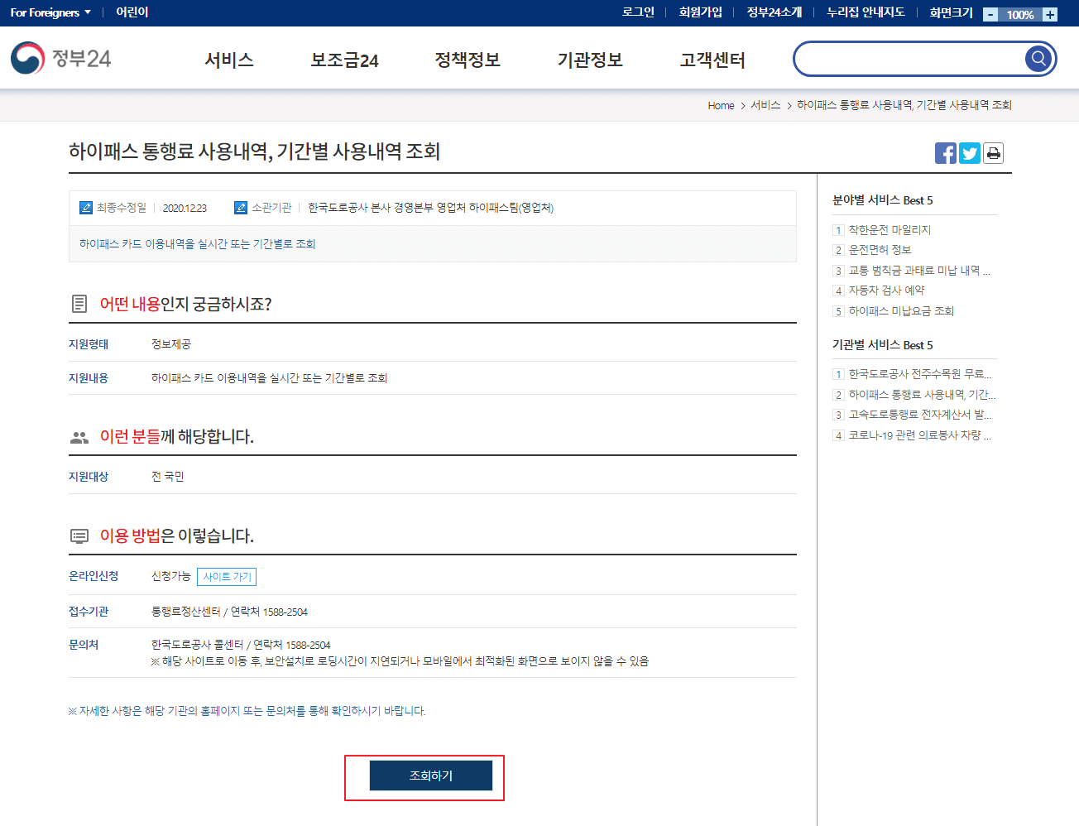Viewport: 1079px width, 826px height.
Task: Click the 화면크기 label
Action: (951, 12)
